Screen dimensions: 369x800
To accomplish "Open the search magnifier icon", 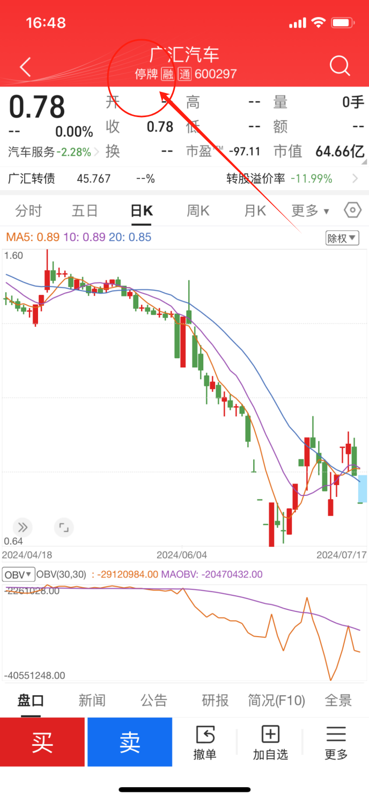I will click(340, 66).
